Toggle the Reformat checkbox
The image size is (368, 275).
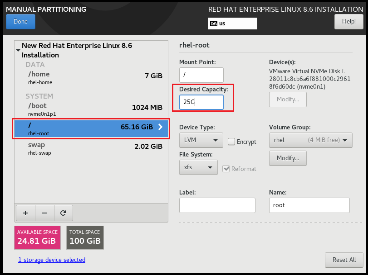pos(226,169)
